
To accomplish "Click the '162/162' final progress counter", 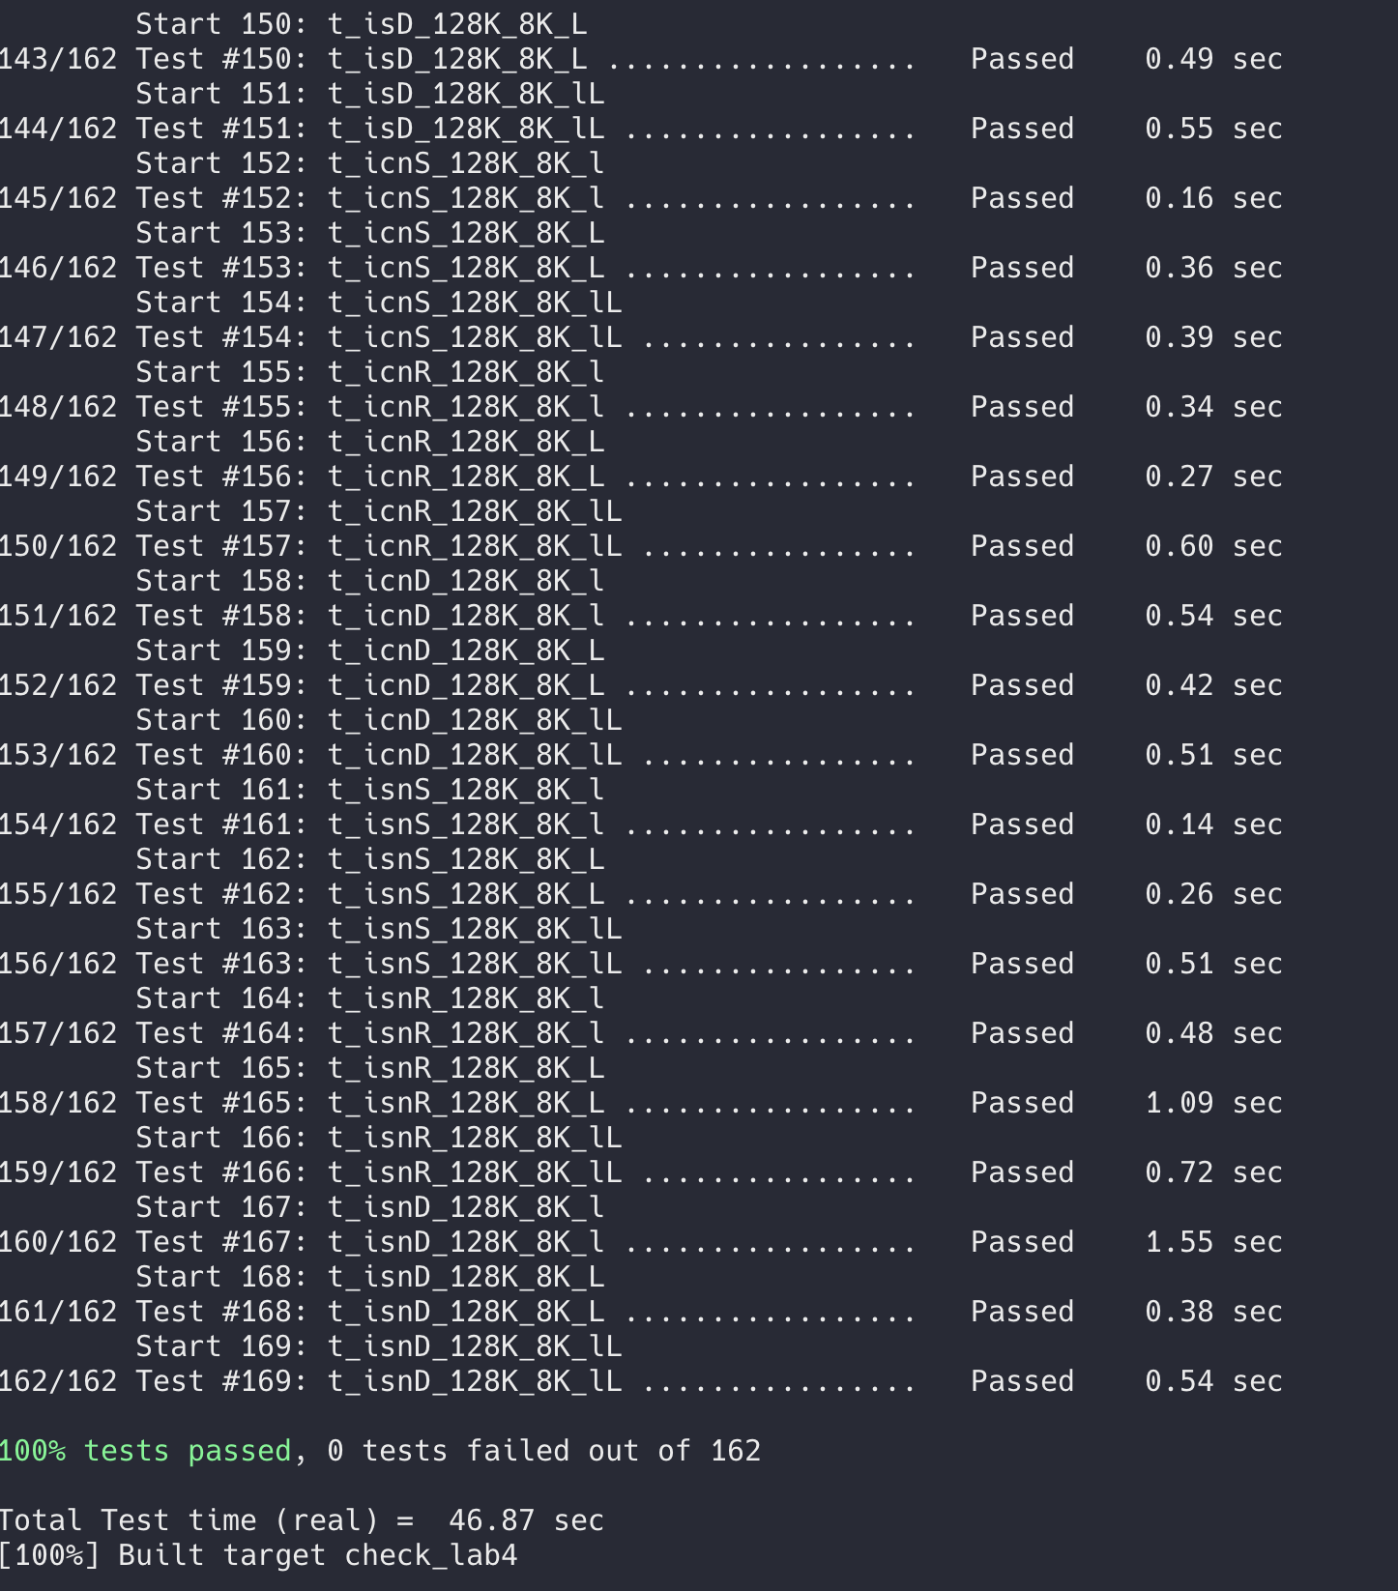I will pyautogui.click(x=58, y=1381).
